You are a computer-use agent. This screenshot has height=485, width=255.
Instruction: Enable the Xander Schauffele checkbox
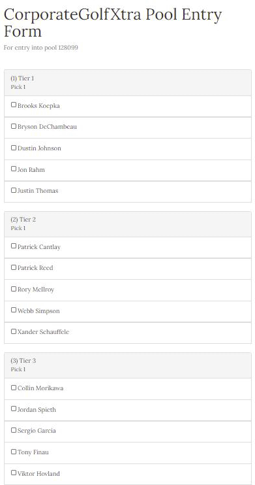click(x=14, y=331)
